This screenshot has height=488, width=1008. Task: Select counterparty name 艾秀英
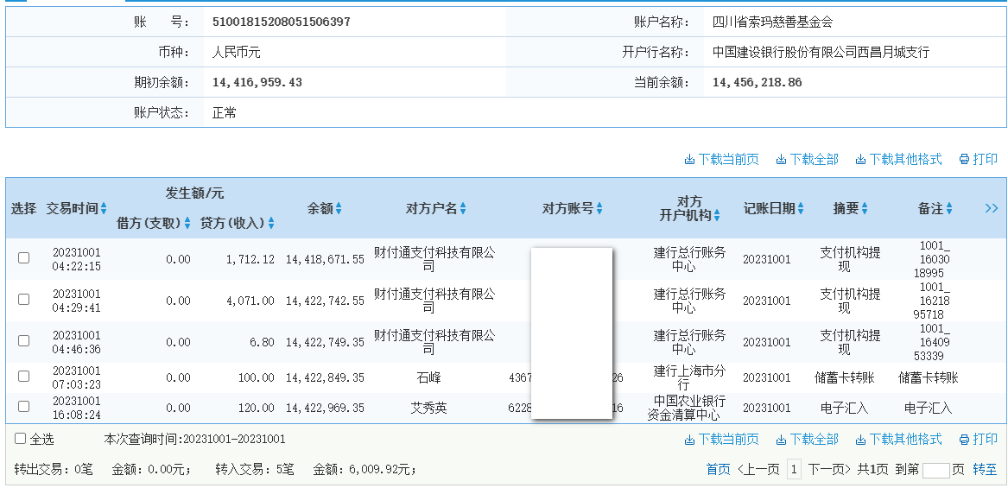tap(428, 409)
